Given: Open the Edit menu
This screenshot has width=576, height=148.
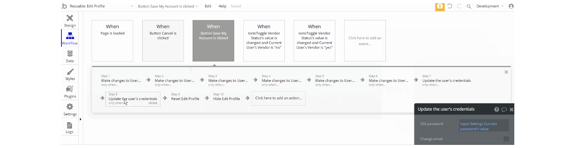Looking at the screenshot, I should click(208, 6).
